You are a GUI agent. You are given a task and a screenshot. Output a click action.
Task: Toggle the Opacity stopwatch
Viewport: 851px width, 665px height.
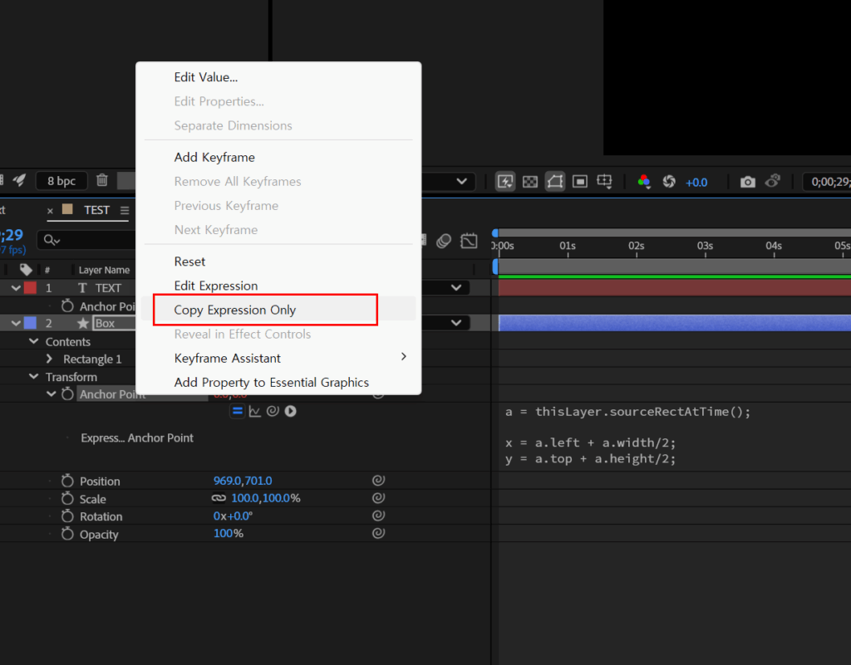point(67,534)
